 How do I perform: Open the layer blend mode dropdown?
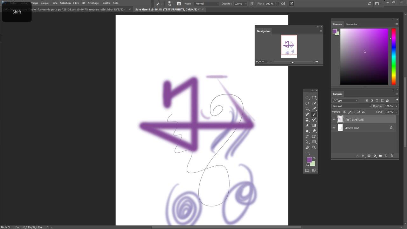351,106
